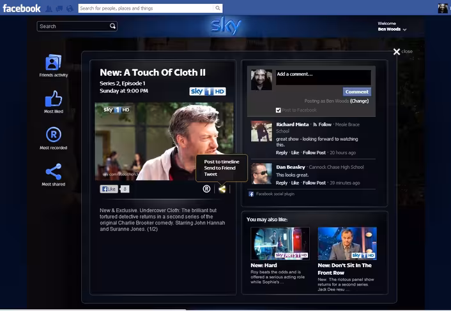
Task: Click the Change posting identity link
Action: tap(359, 101)
